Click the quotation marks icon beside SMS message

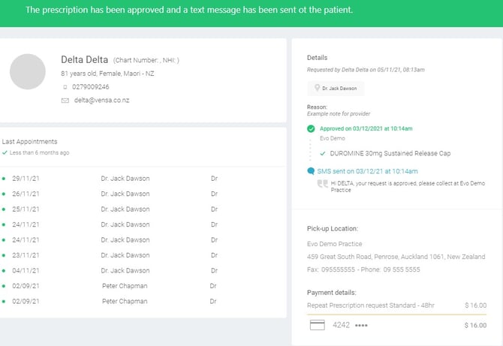point(322,184)
